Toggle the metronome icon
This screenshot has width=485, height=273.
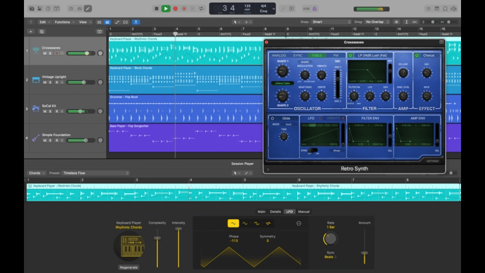point(314,9)
